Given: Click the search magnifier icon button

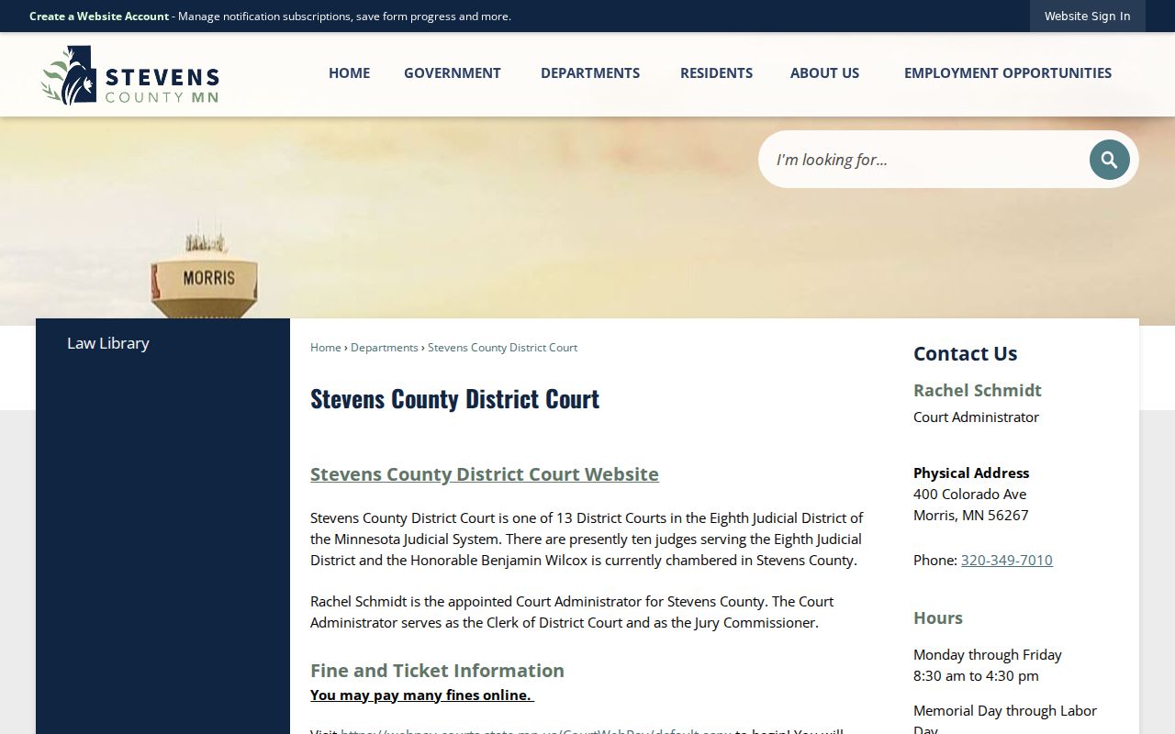Looking at the screenshot, I should tap(1109, 160).
